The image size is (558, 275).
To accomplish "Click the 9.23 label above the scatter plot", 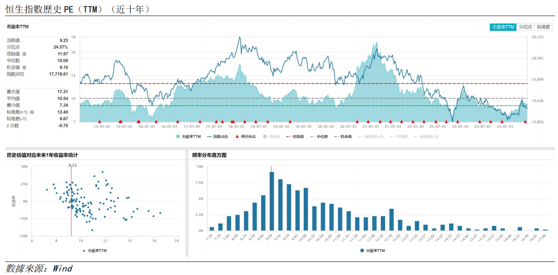I will pos(73,165).
